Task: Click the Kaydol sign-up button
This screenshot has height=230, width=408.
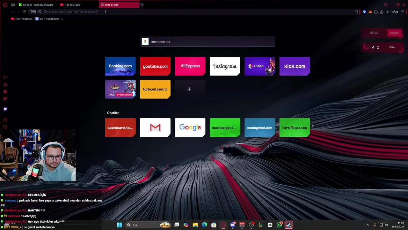Action: click(394, 33)
